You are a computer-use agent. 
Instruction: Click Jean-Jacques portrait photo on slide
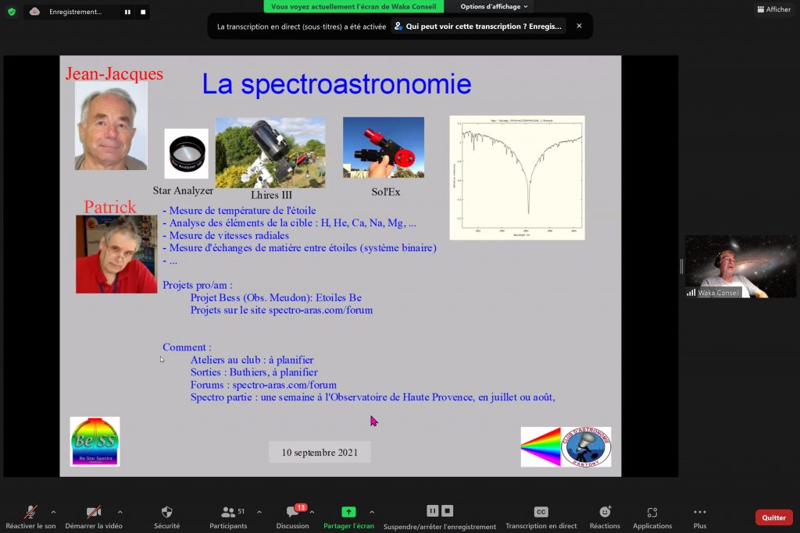point(111,126)
